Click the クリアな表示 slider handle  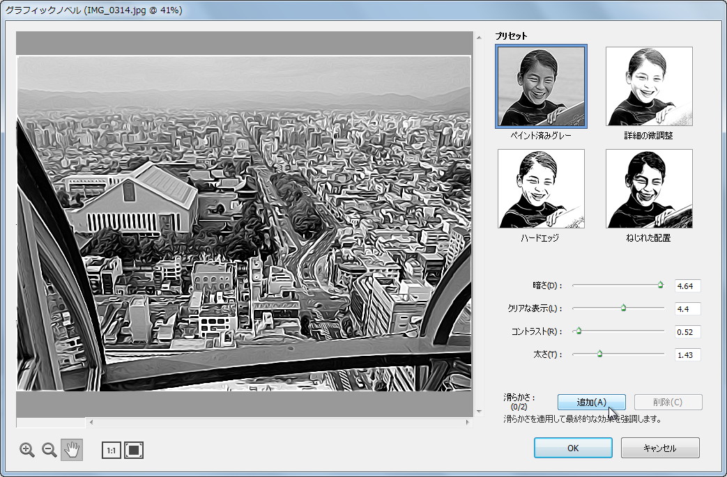coord(624,308)
